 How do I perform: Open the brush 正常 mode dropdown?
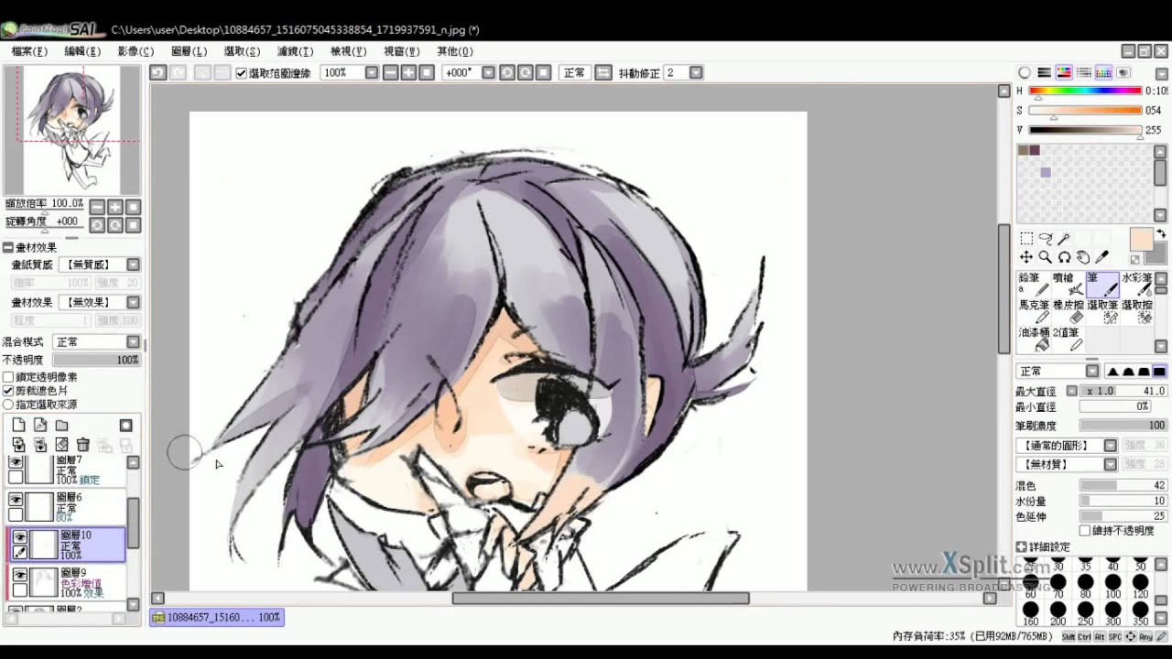click(x=1092, y=371)
